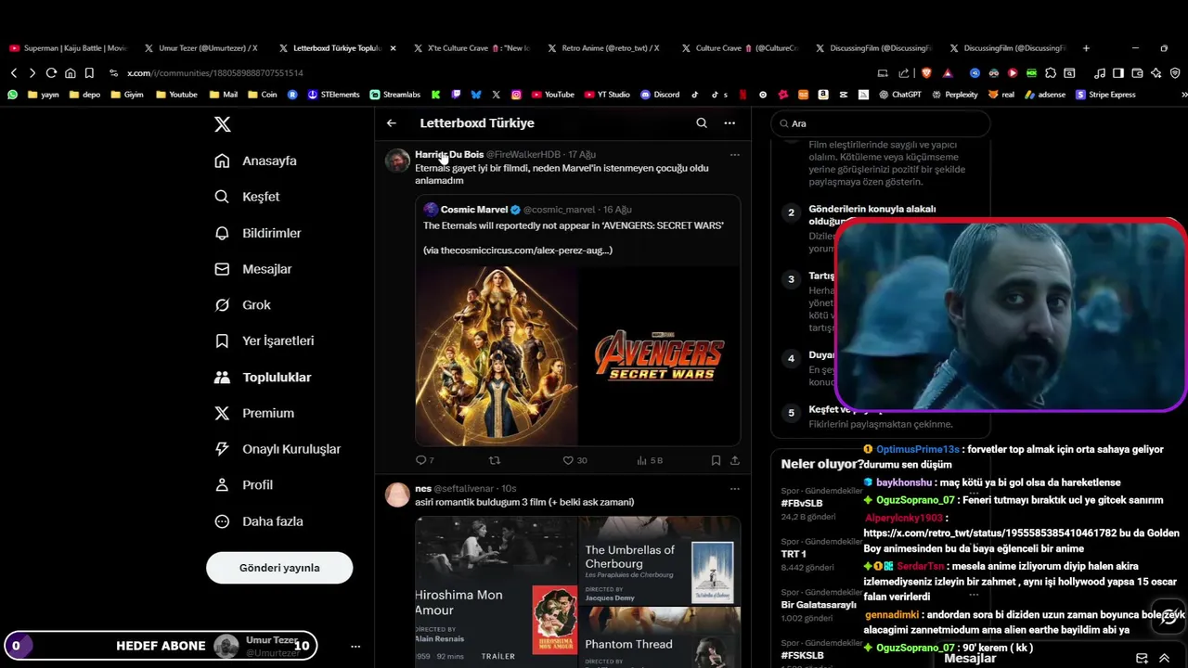Screen dimensions: 1188x668
Task: Open ChatGPT bookmark
Action: point(899,95)
